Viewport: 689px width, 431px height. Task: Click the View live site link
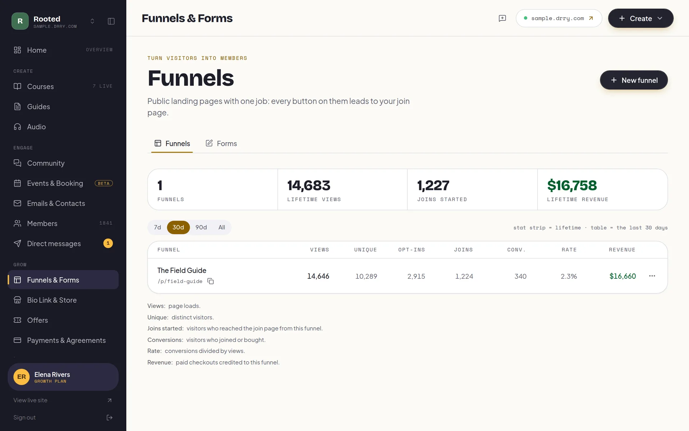(63, 400)
